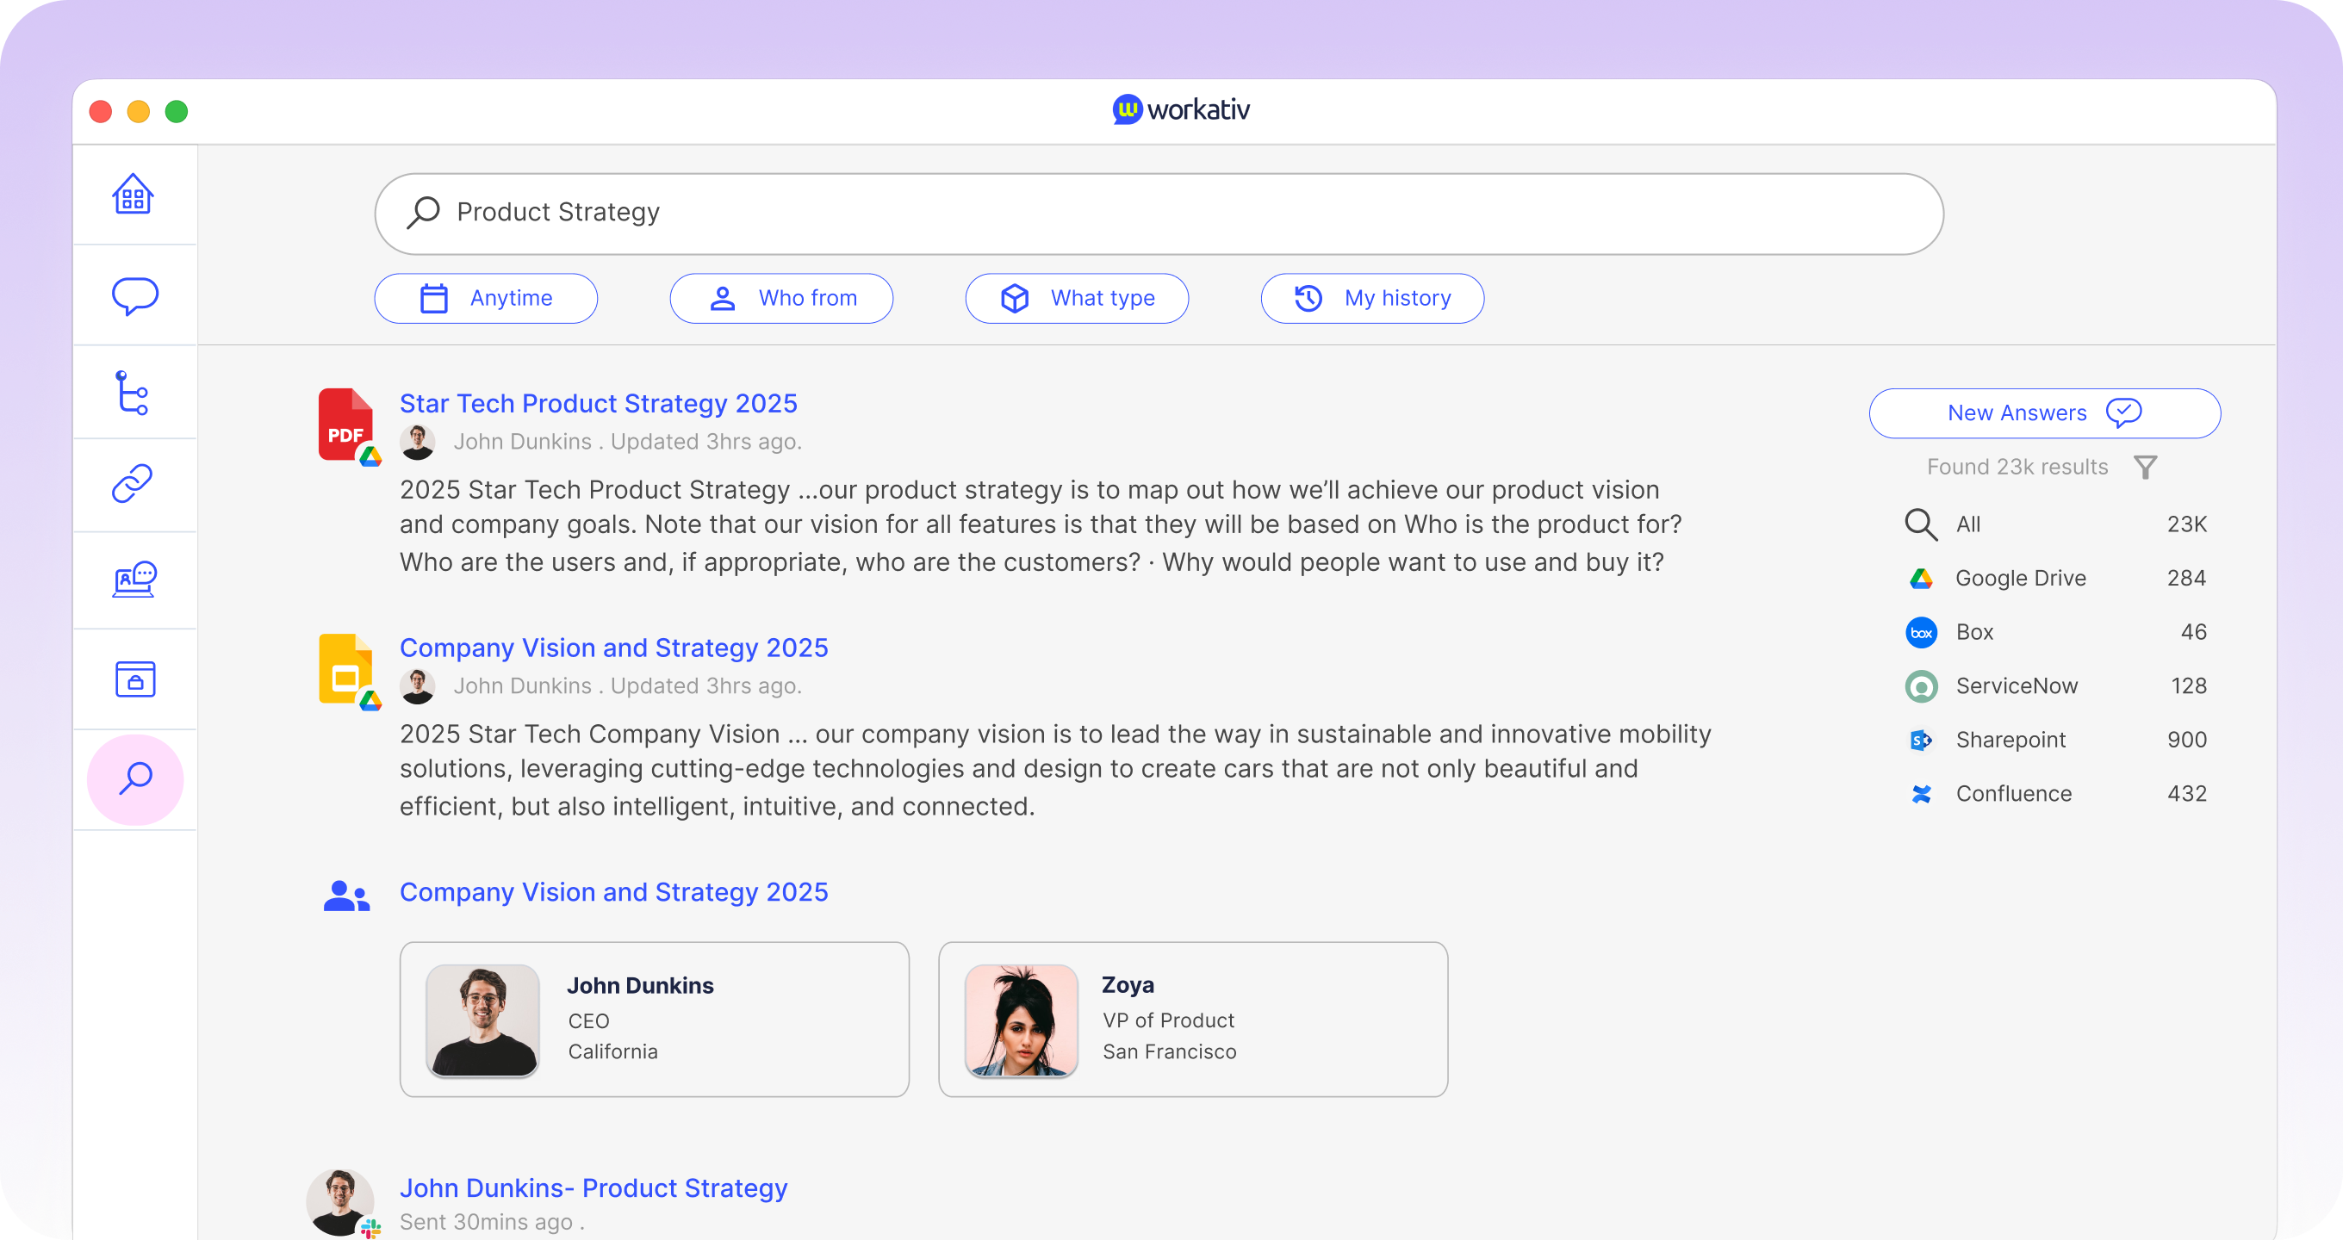Select the All results category
The width and height of the screenshot is (2343, 1240).
1969,524
